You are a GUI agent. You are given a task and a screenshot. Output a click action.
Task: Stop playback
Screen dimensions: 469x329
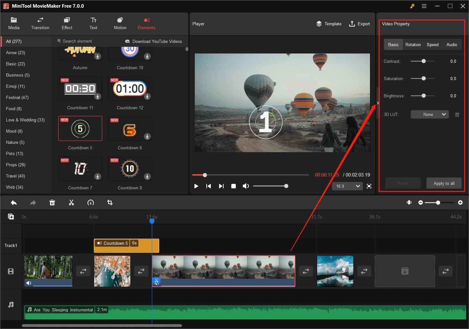click(x=234, y=186)
